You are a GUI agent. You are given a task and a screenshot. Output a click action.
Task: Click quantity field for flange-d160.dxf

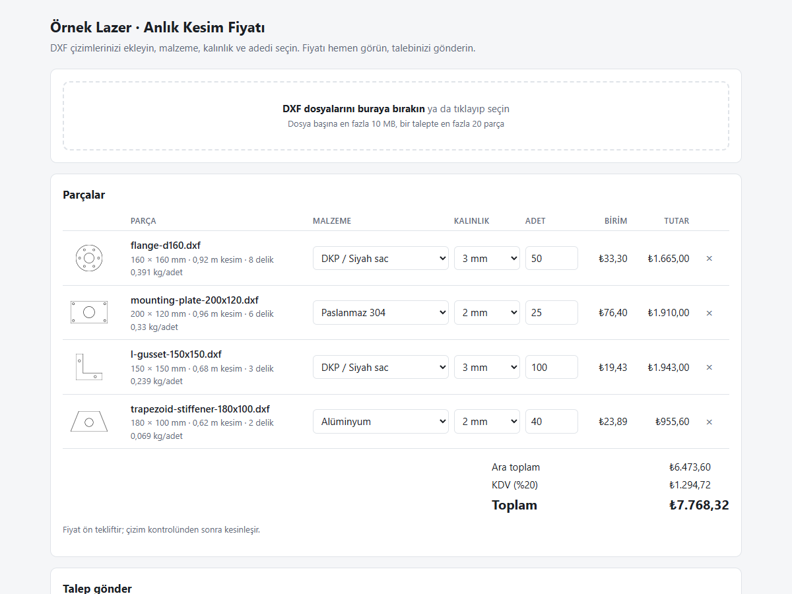(x=552, y=258)
